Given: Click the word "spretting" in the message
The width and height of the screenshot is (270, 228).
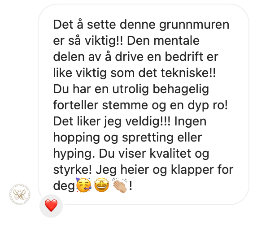Looking at the screenshot, I should [148, 138].
